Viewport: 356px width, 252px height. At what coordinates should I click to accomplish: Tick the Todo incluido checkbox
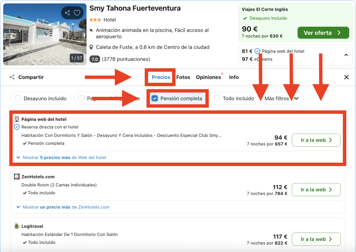217,99
